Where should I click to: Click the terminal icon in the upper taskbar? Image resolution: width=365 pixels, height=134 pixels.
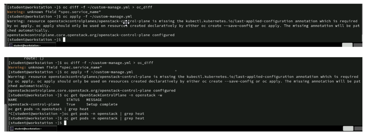(10, 45)
